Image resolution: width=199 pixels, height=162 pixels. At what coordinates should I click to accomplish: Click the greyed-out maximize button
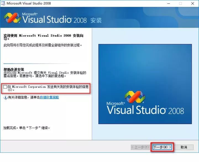tap(180, 4)
